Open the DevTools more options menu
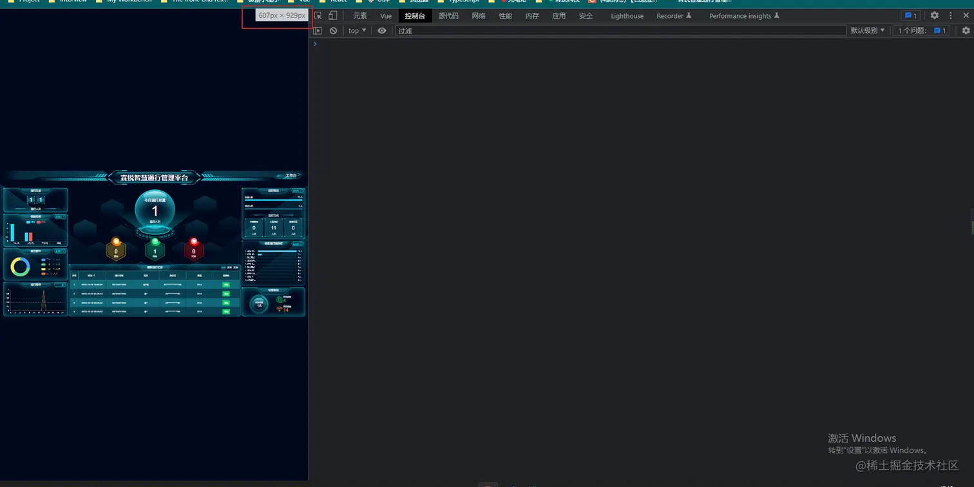Screen dimensions: 974x487 [x=950, y=16]
